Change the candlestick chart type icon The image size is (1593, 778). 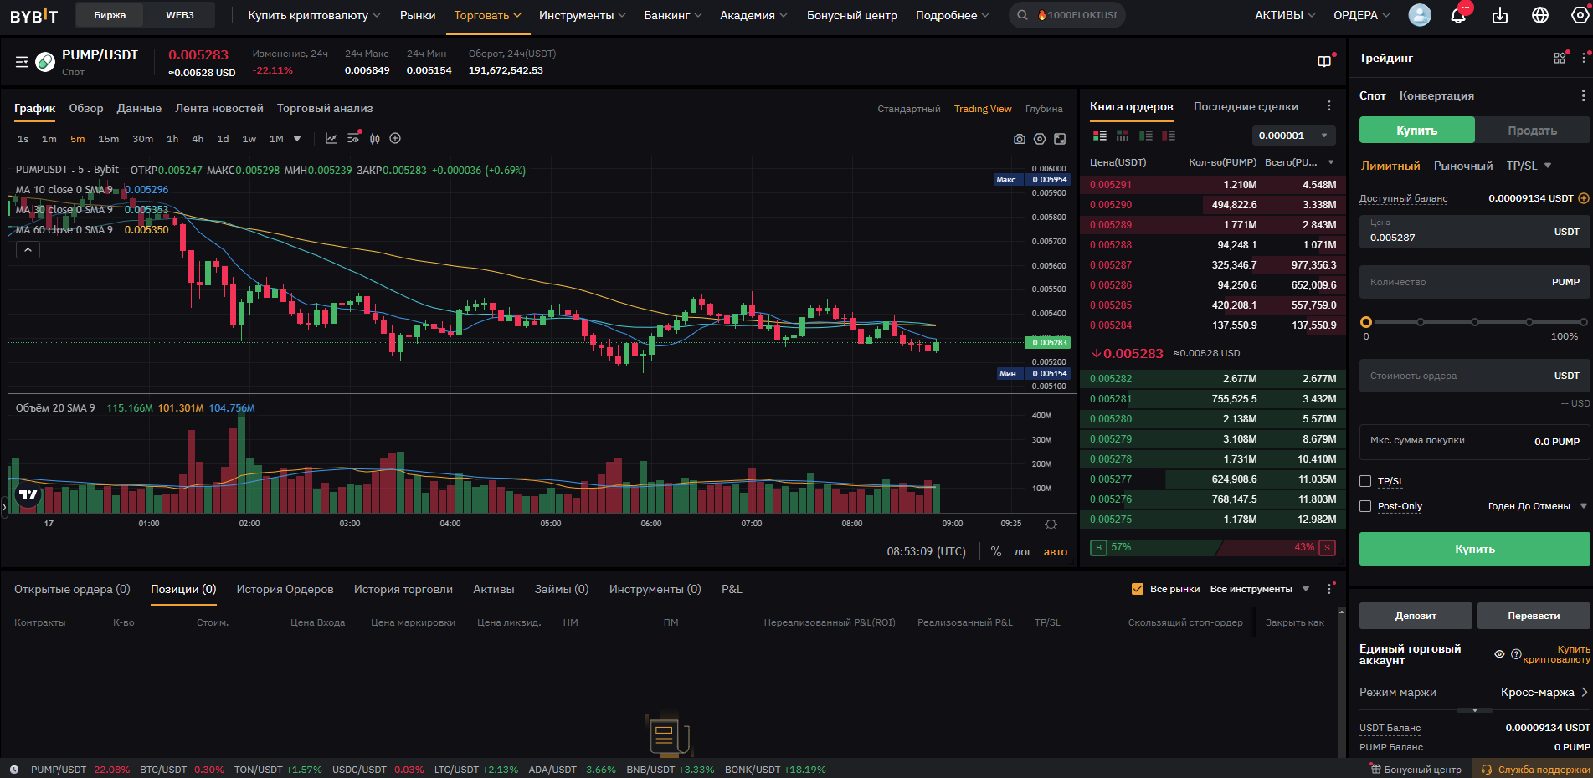tap(375, 139)
